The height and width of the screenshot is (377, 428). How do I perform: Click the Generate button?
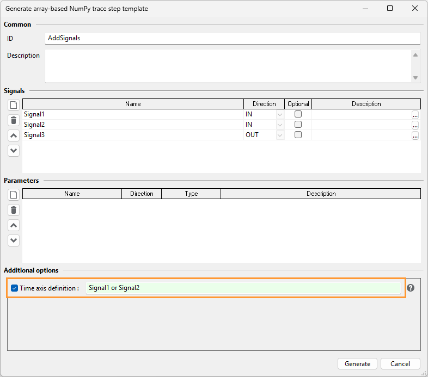click(357, 363)
